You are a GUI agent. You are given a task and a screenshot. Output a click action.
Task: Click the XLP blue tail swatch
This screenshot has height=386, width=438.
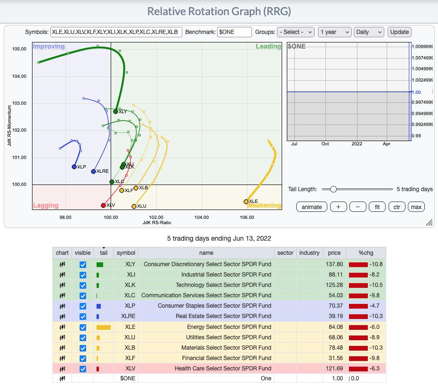tap(98, 307)
